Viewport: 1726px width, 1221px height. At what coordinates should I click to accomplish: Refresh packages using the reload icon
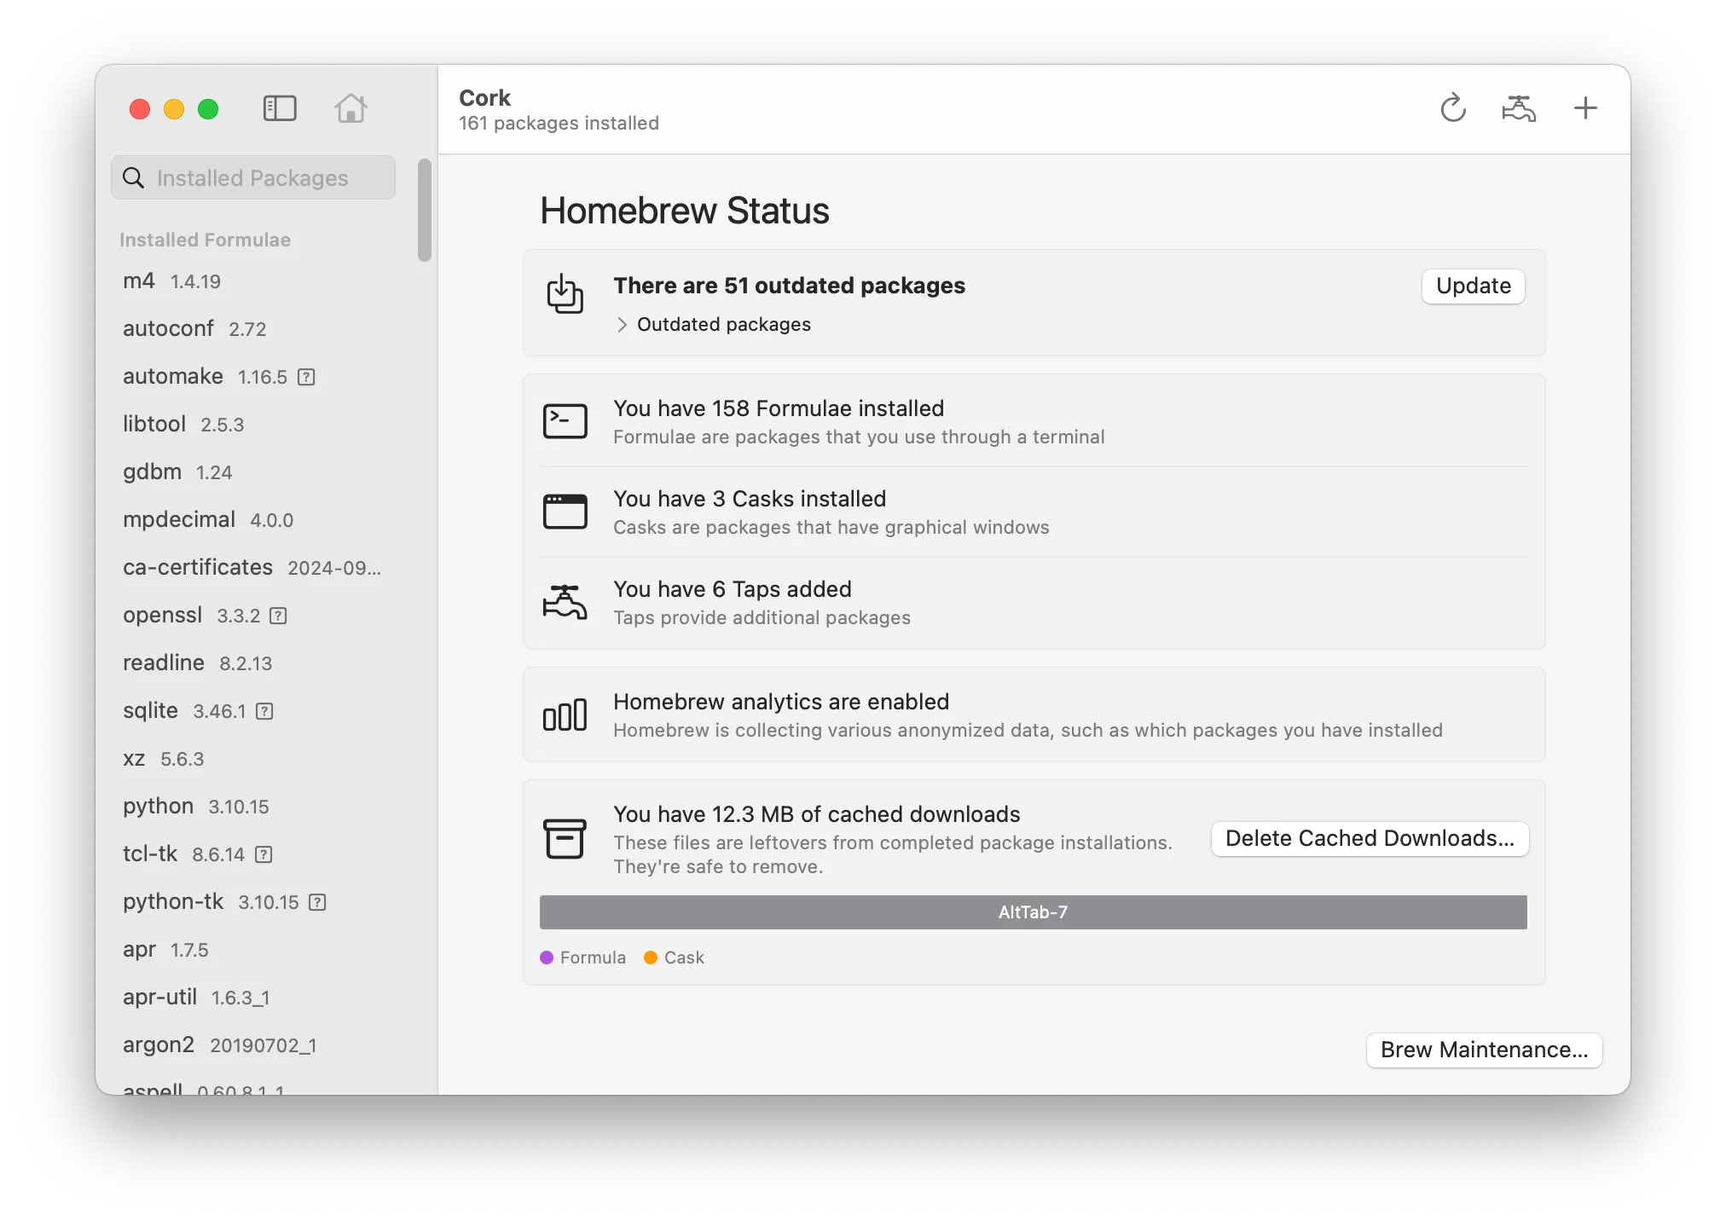(1452, 108)
